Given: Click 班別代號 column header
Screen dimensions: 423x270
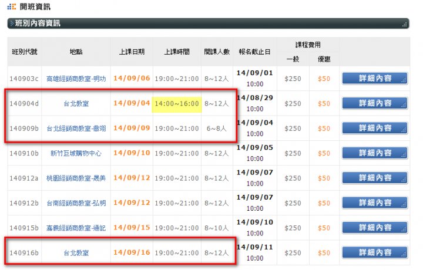Looking at the screenshot, I should tap(25, 52).
